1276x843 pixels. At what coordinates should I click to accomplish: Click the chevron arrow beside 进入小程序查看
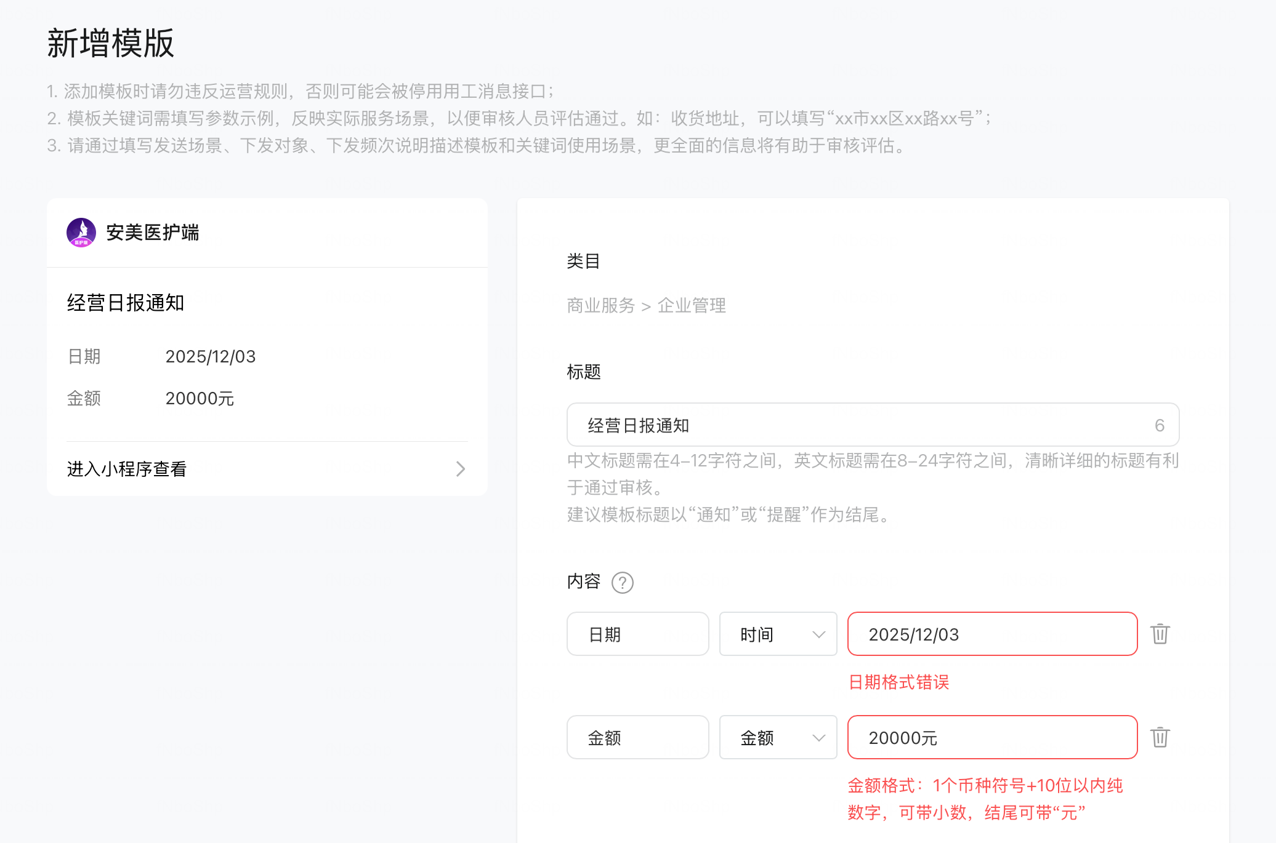click(460, 469)
